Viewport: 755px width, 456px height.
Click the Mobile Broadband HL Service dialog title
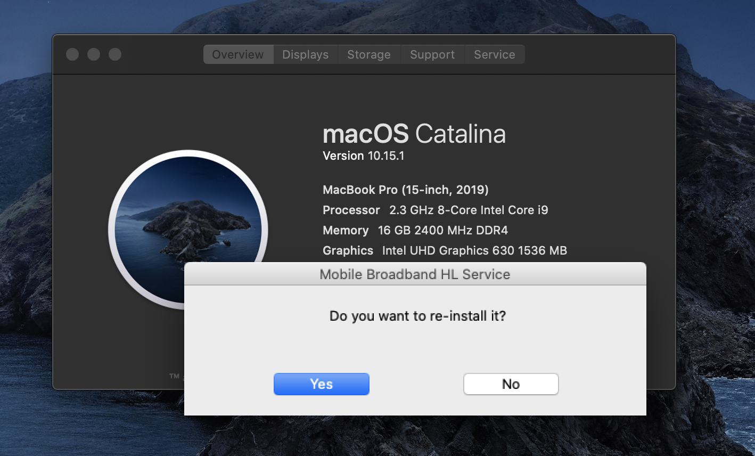click(415, 274)
